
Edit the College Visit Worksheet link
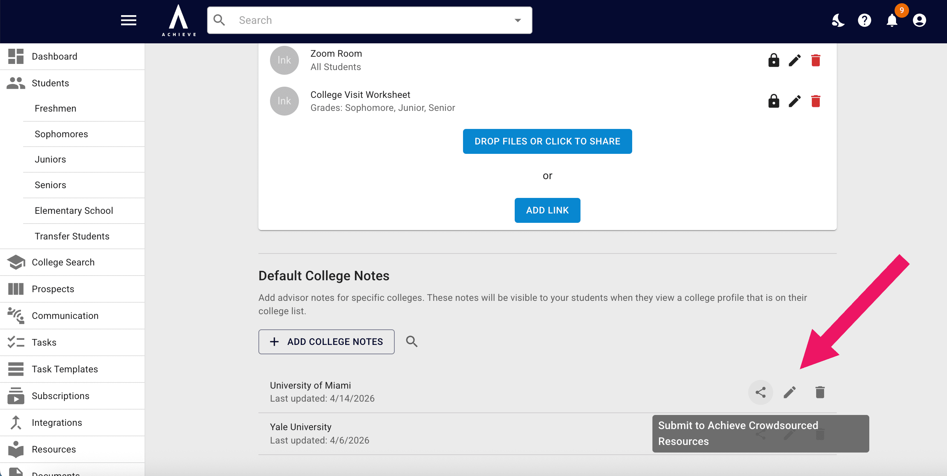click(794, 101)
